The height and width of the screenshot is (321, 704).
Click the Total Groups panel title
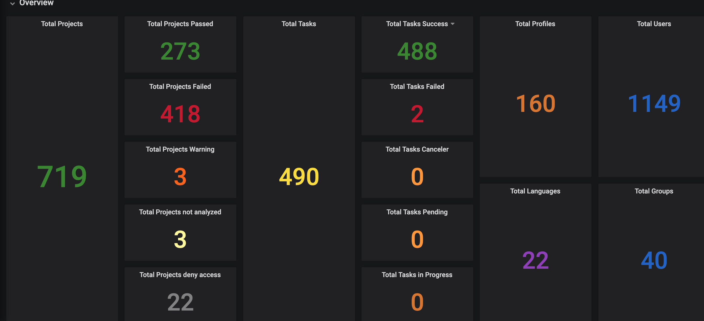point(654,191)
